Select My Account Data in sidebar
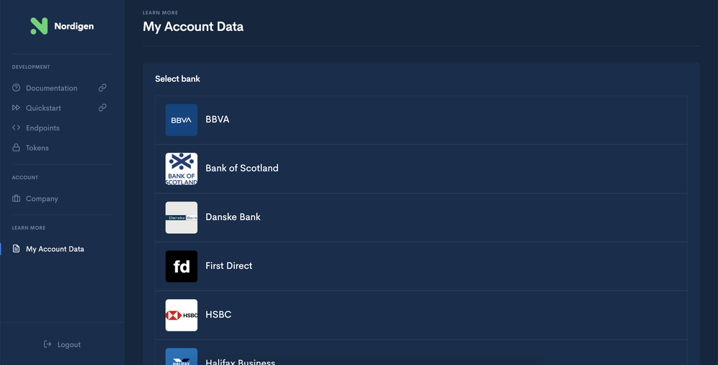The height and width of the screenshot is (365, 718). [55, 249]
